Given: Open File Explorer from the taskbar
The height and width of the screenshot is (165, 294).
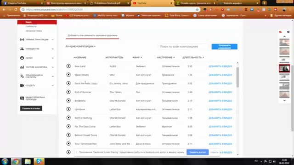Looking at the screenshot, I should (x=28, y=161).
